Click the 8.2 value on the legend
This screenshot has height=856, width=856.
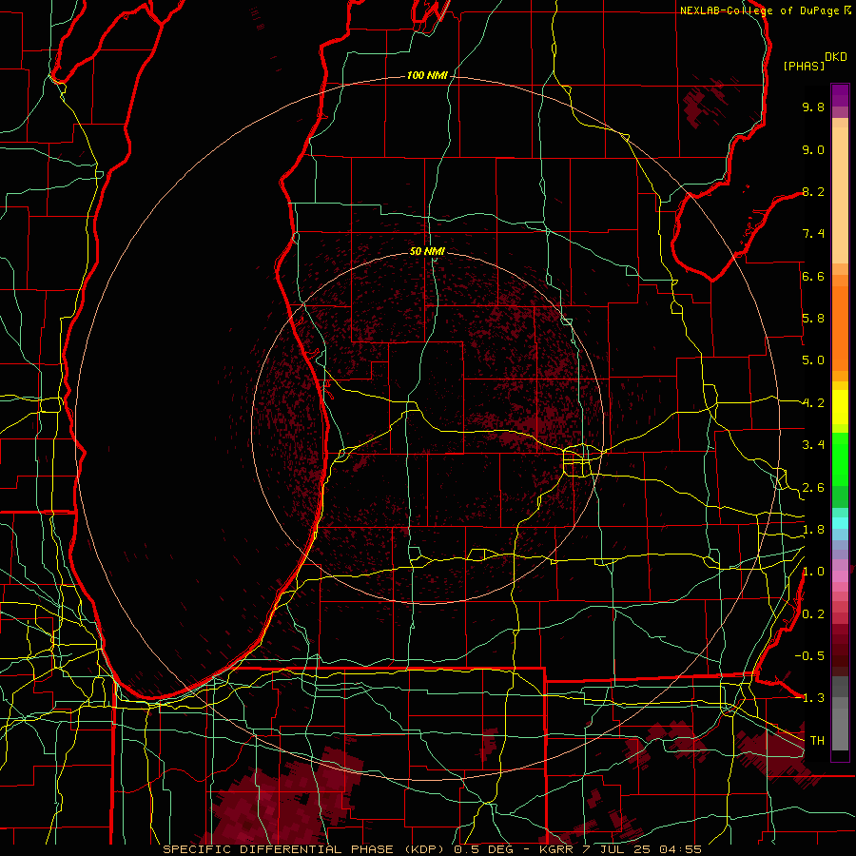813,191
